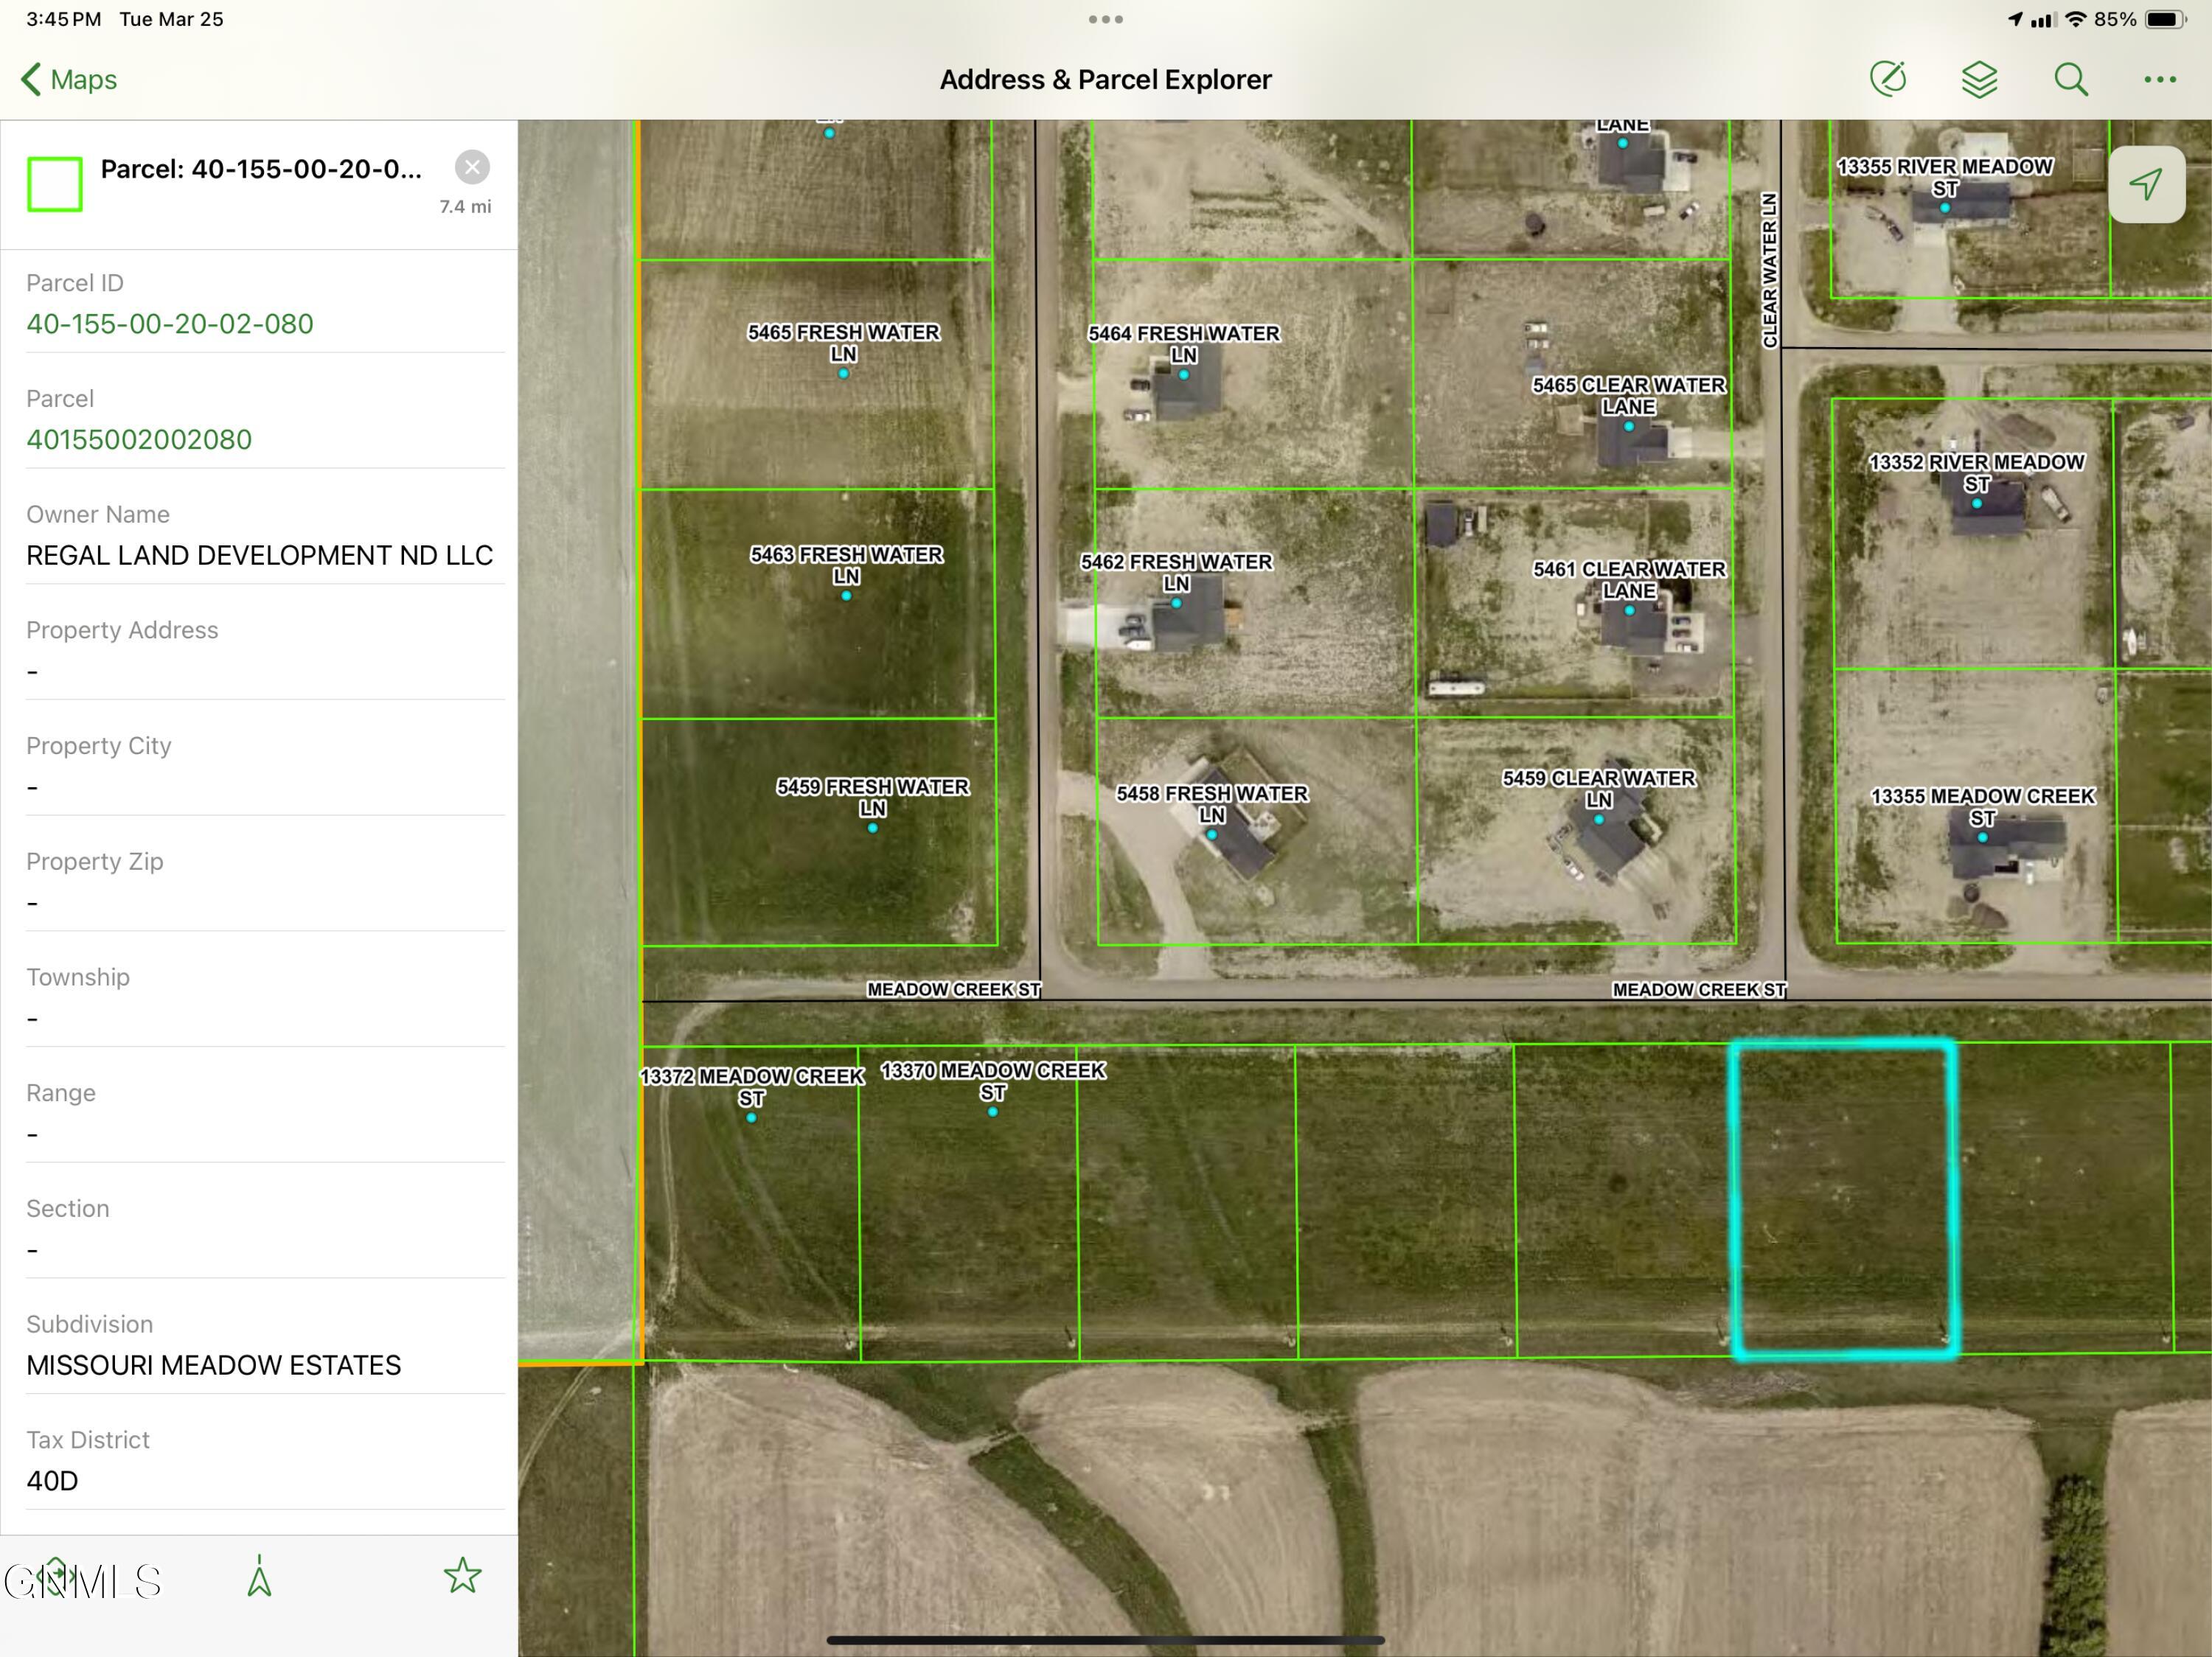Tap the 13372 Meadow Creek St address marker

point(751,1117)
